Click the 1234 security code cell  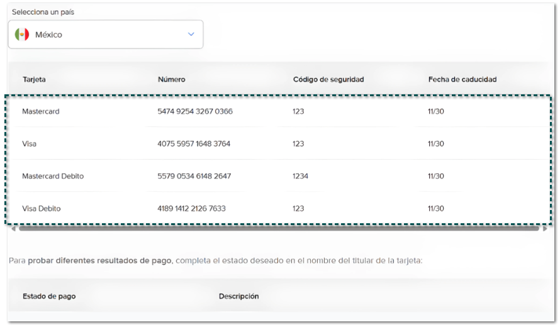pos(300,176)
